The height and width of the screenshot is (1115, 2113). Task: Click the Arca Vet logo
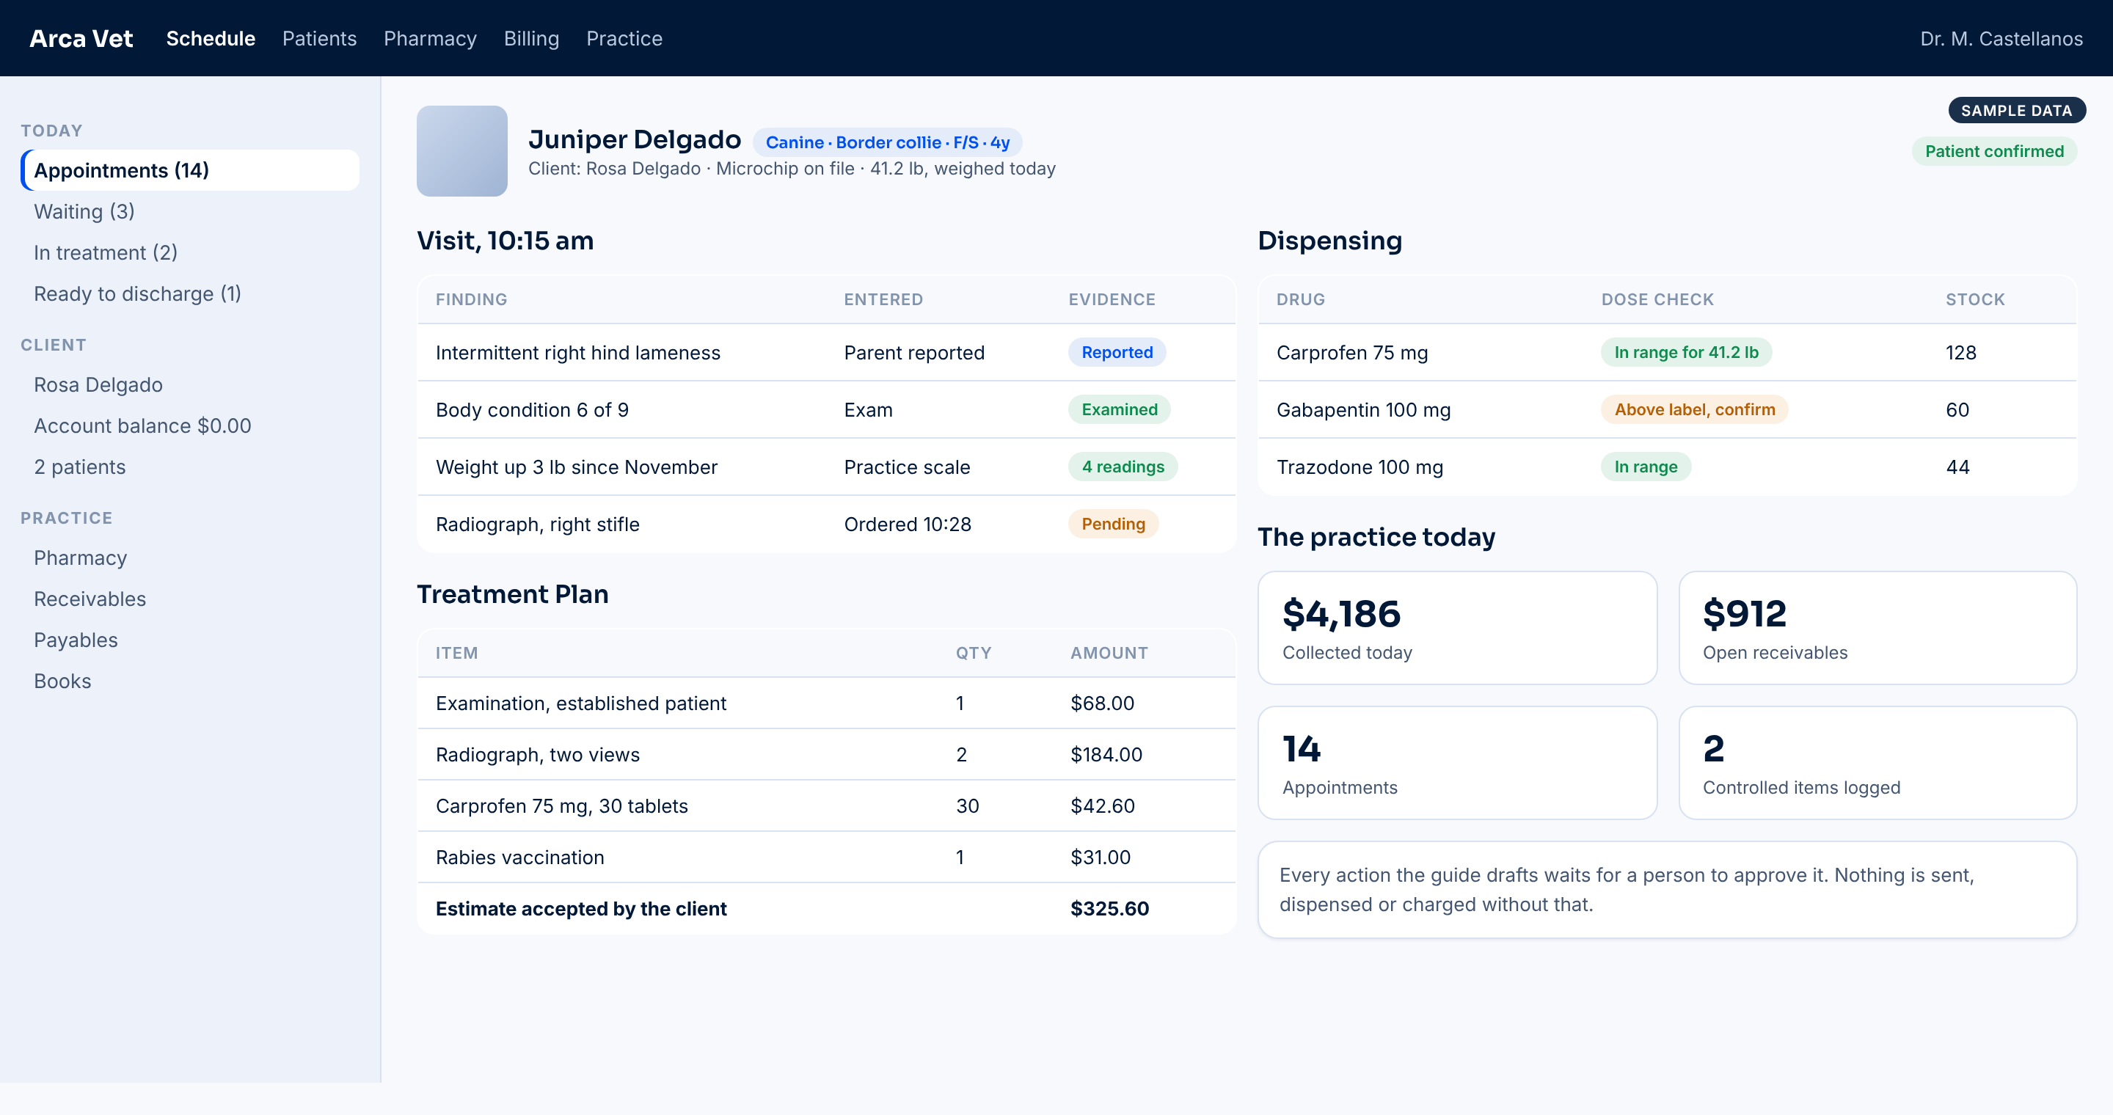[81, 39]
